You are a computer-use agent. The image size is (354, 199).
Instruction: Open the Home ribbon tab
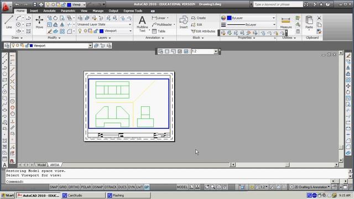(x=20, y=11)
